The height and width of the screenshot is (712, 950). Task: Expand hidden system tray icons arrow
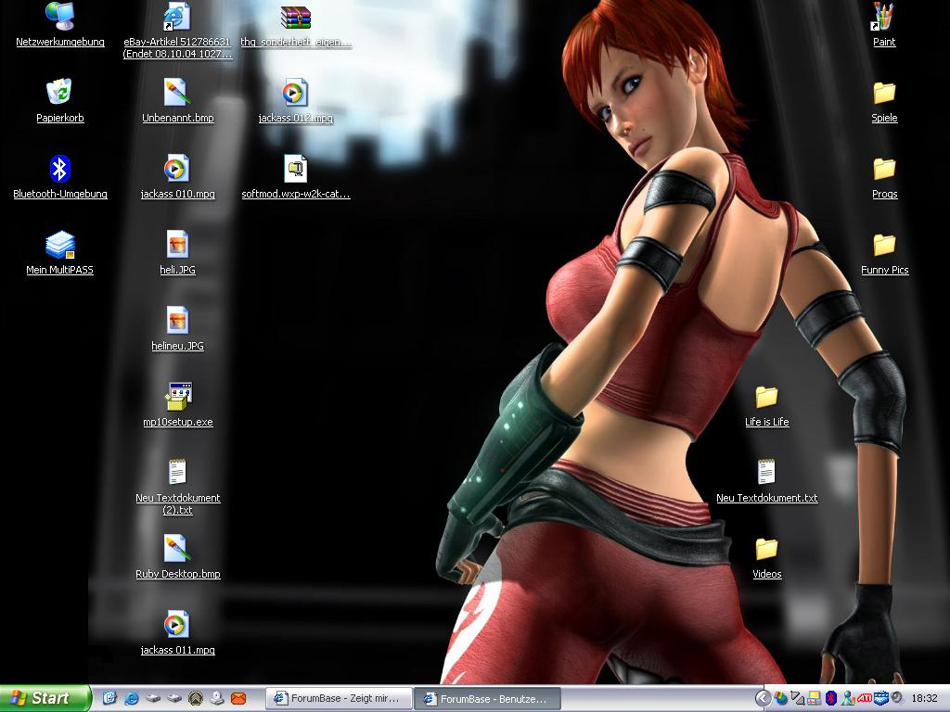(x=764, y=698)
